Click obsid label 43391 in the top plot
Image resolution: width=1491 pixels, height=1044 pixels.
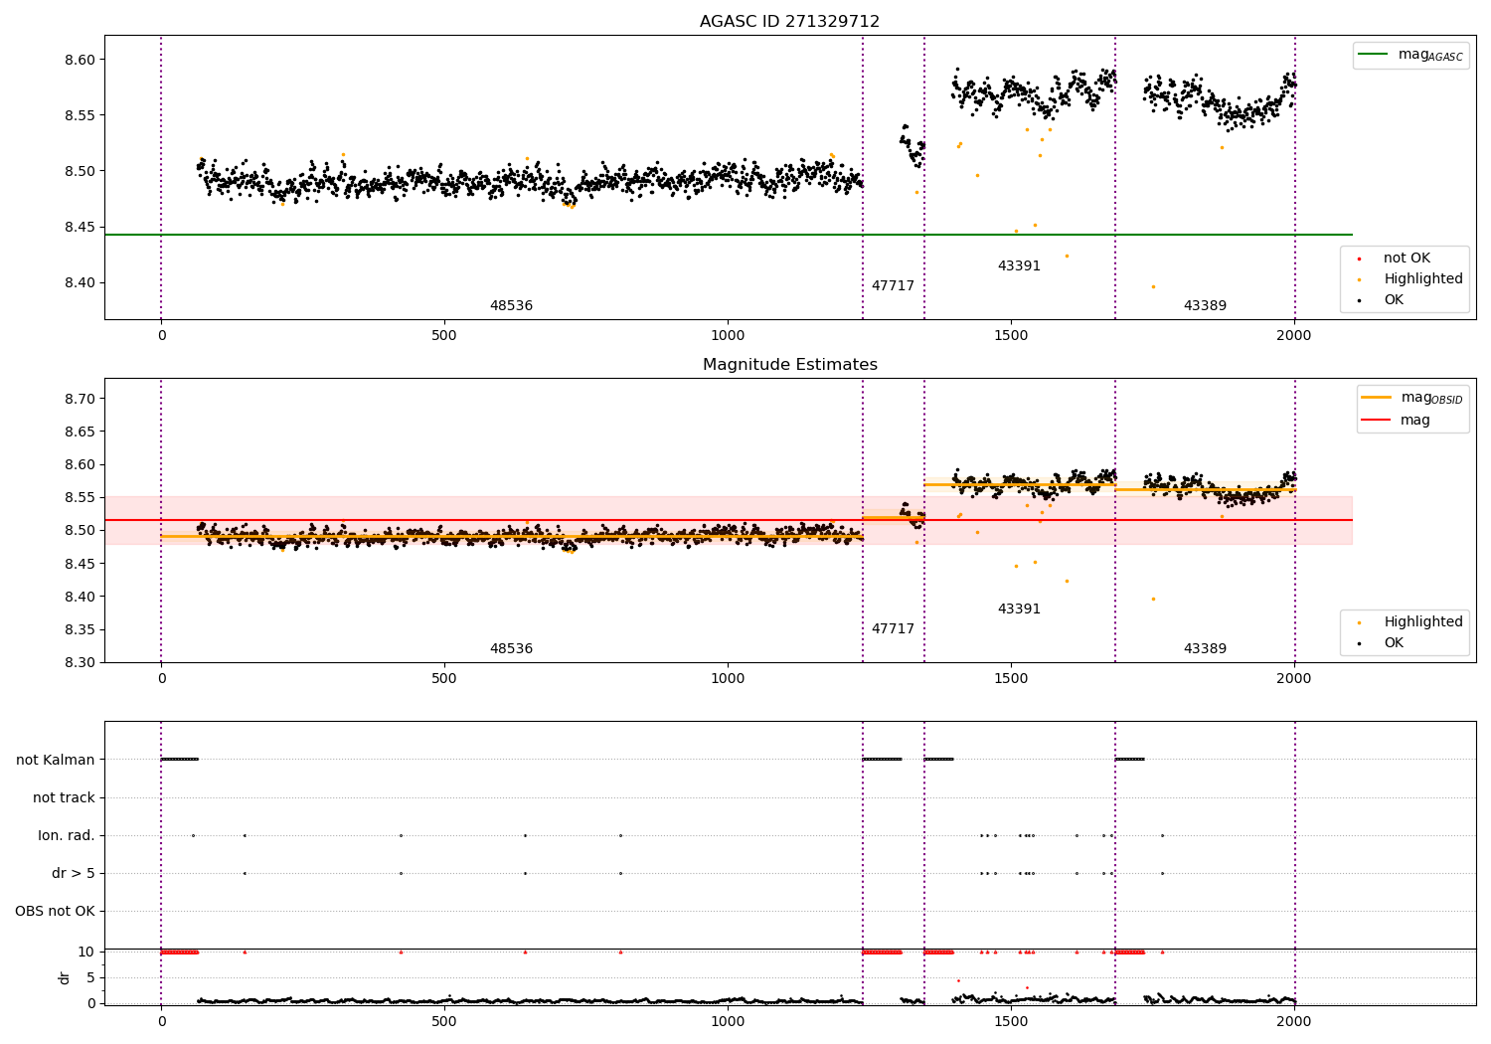pos(1019,266)
